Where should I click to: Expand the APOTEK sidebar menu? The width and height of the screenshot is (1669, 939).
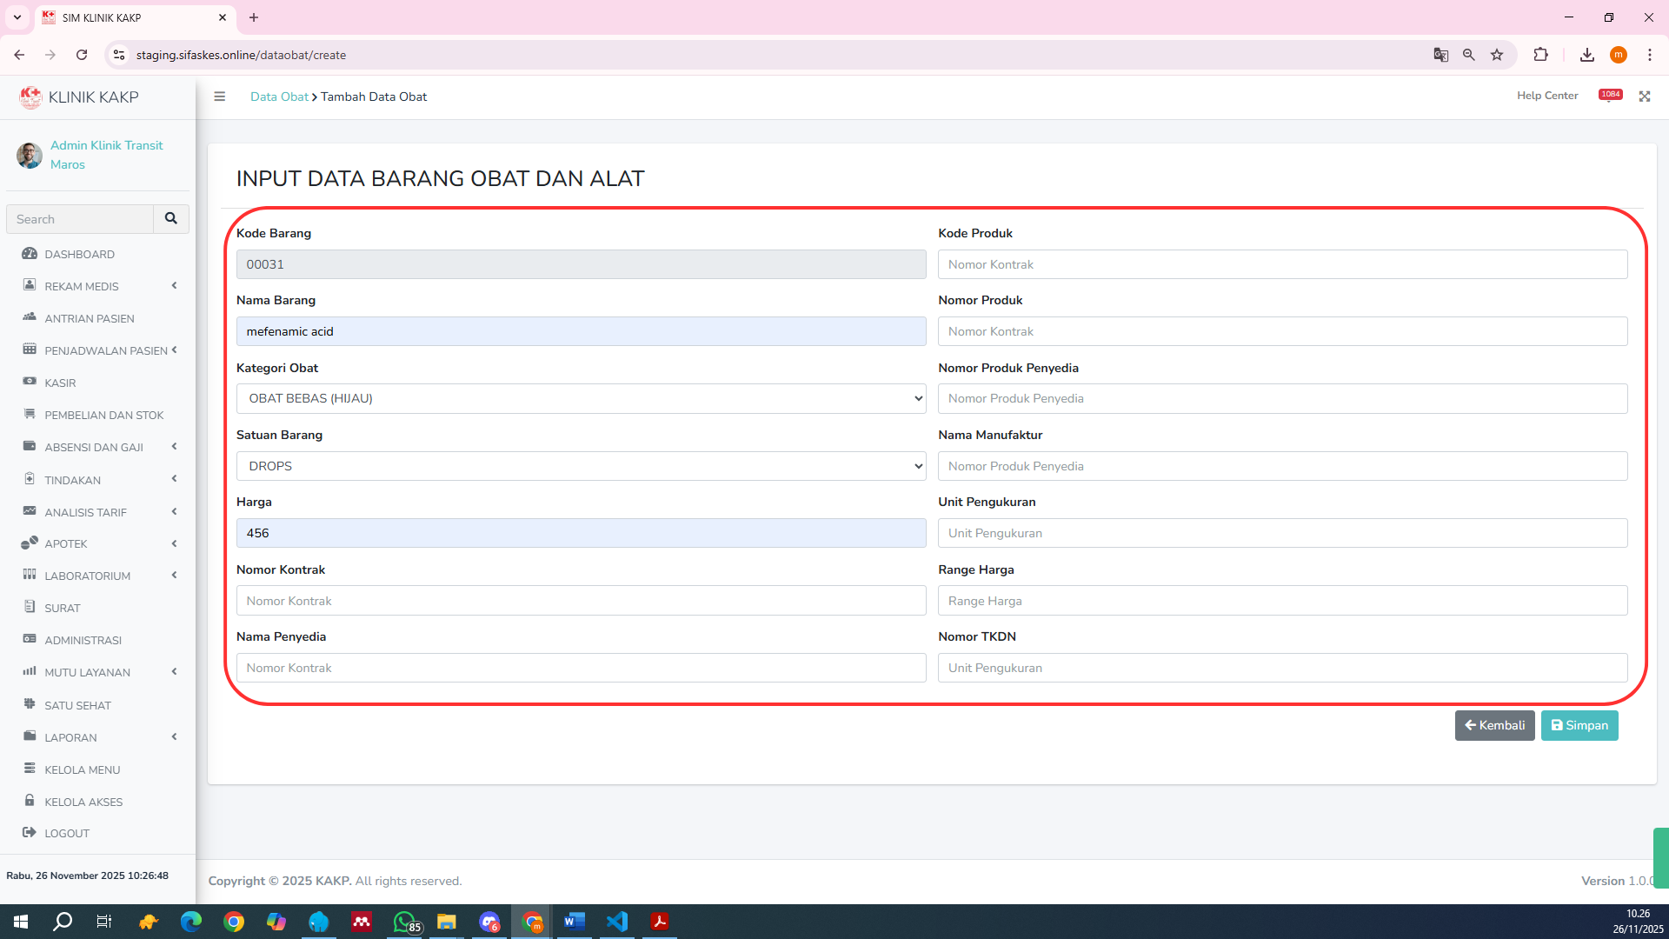[66, 543]
